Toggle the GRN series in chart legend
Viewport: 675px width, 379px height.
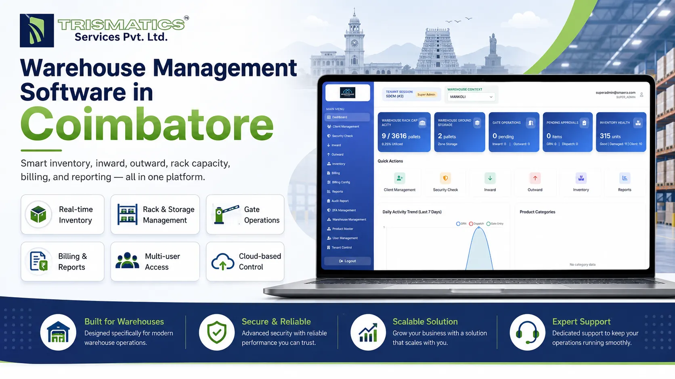461,224
